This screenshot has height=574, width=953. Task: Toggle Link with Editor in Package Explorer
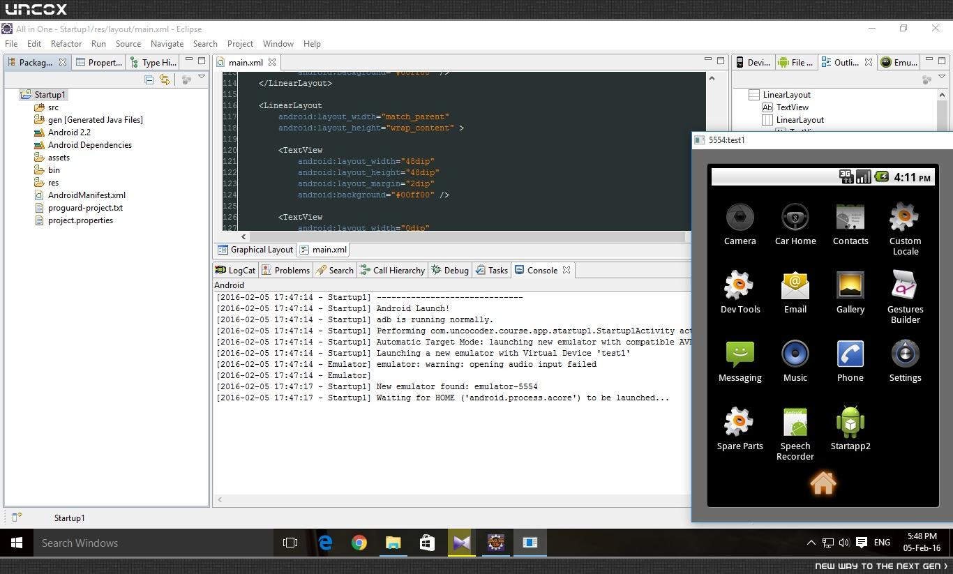click(165, 80)
